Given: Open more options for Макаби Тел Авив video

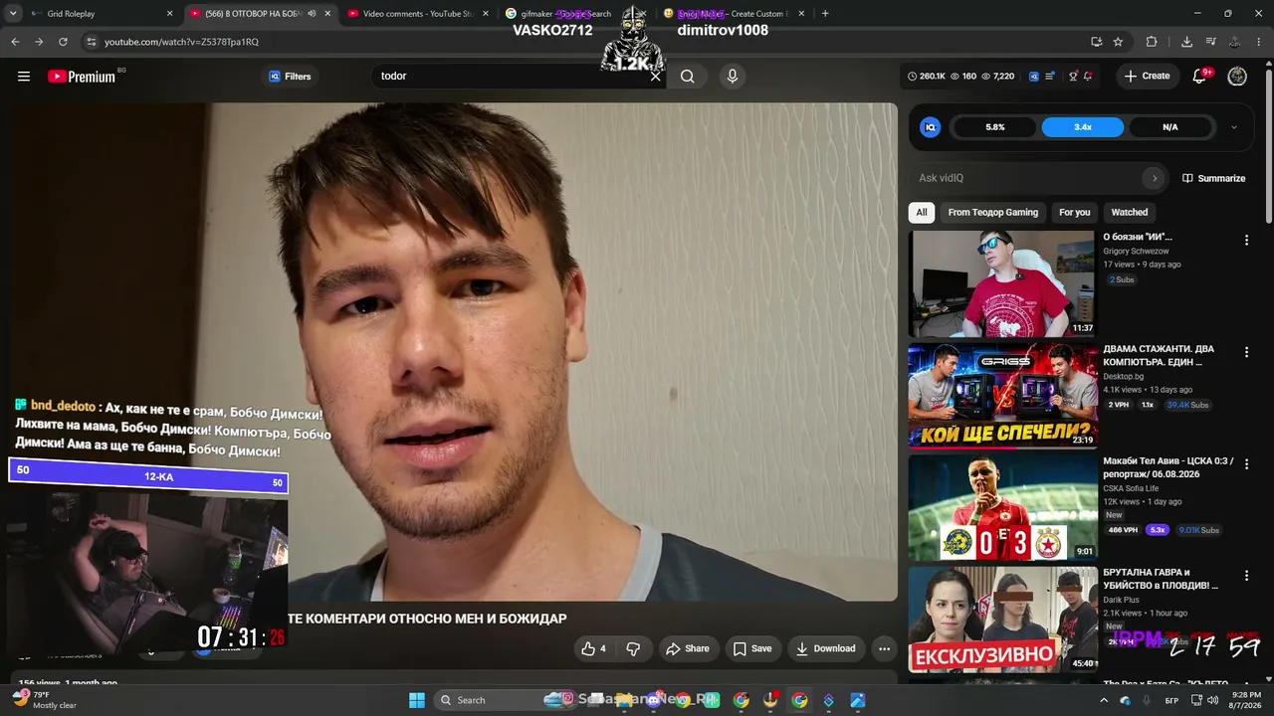Looking at the screenshot, I should tap(1246, 463).
